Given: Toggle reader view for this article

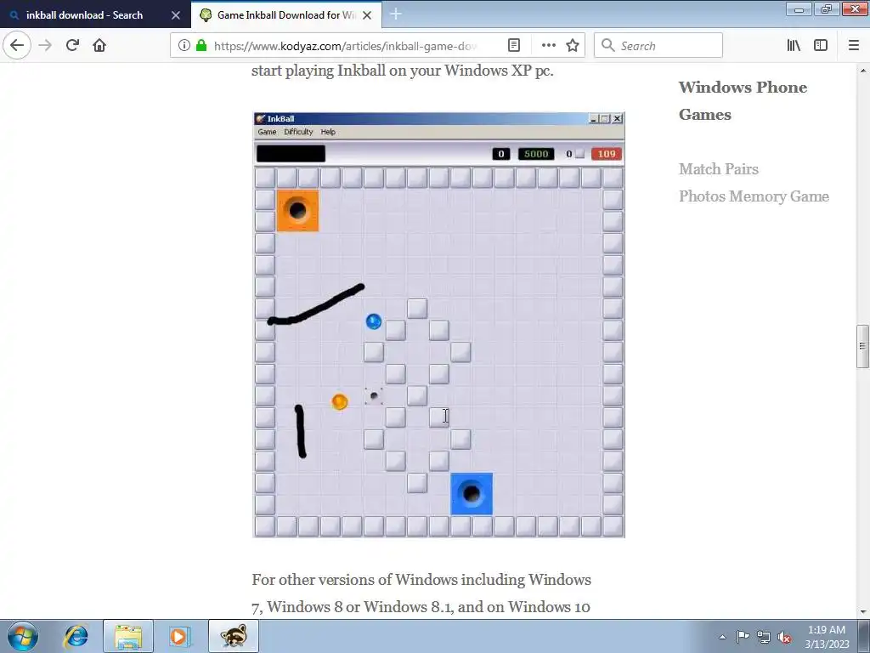Looking at the screenshot, I should [x=514, y=46].
